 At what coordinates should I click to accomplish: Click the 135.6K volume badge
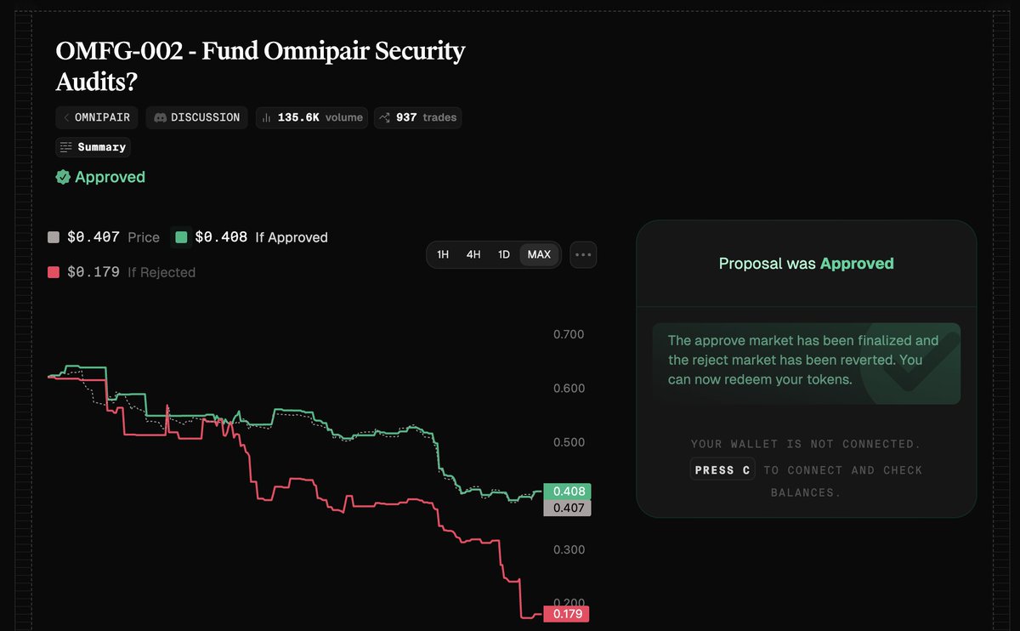311,117
